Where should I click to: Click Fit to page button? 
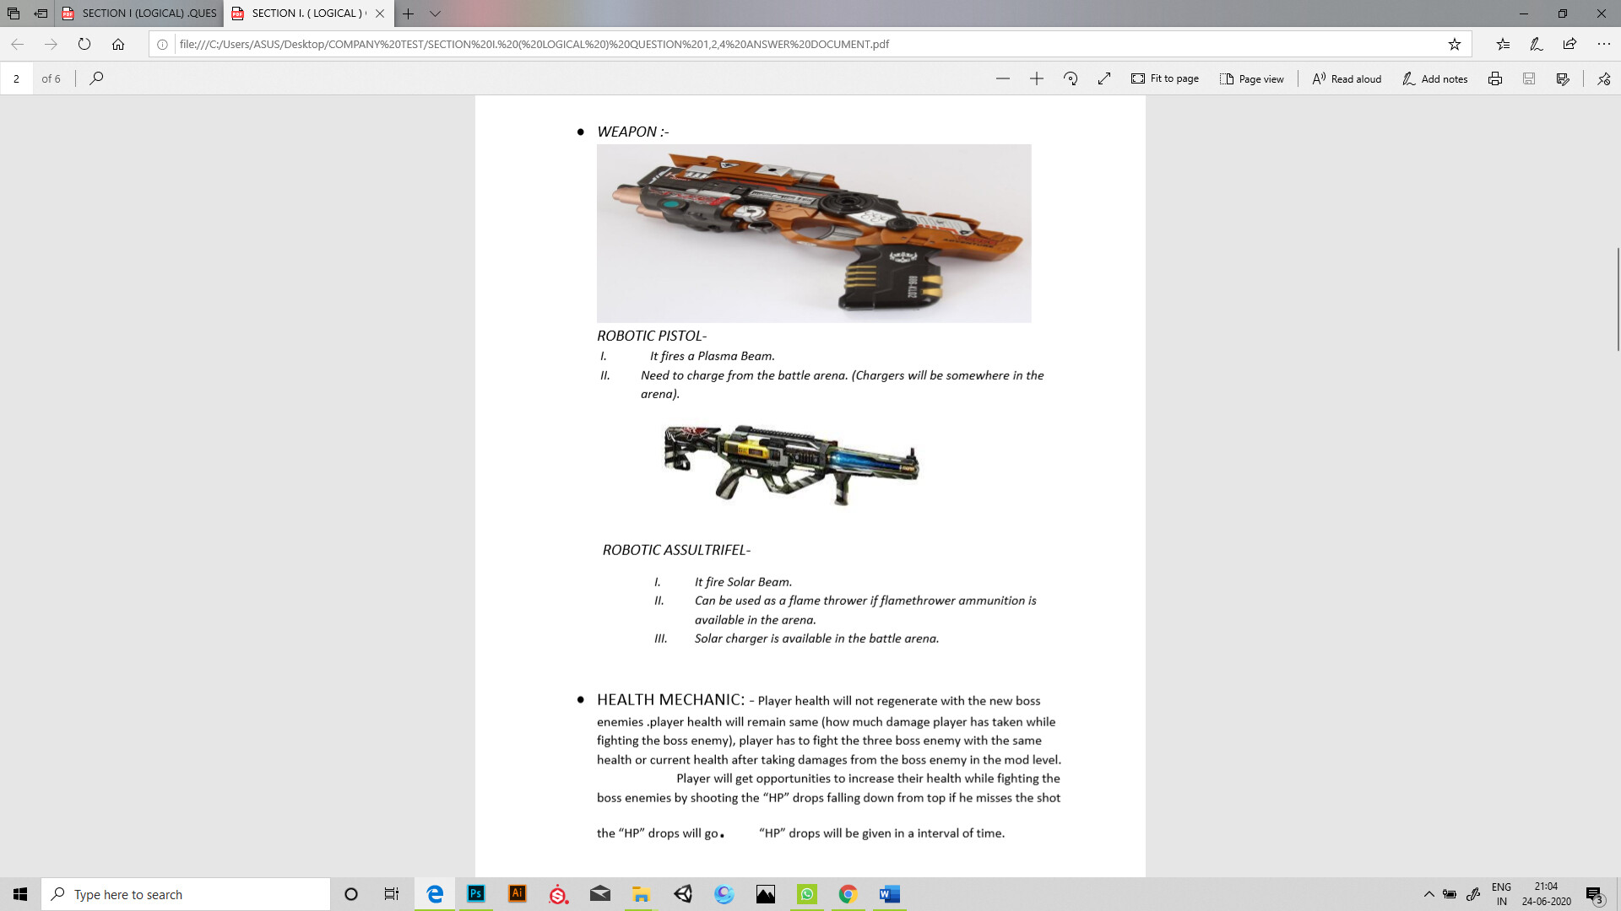pos(1165,78)
